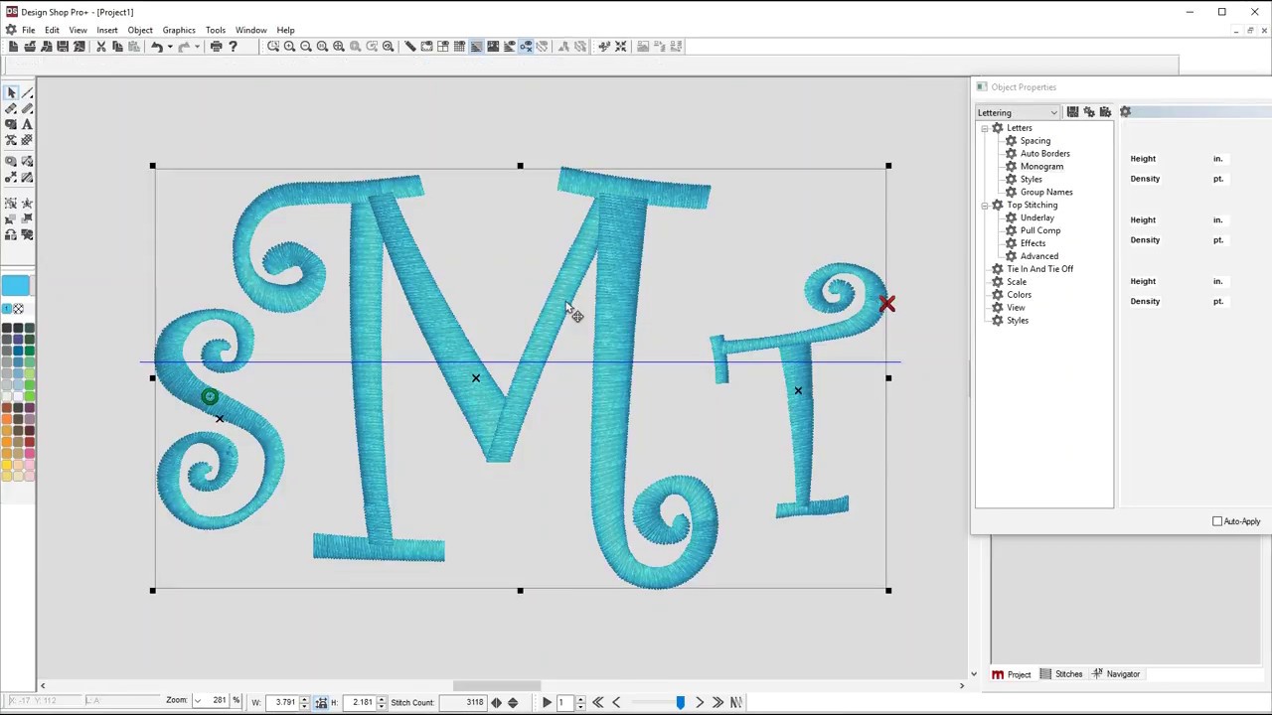Switch to the Stitches tab

pyautogui.click(x=1060, y=674)
